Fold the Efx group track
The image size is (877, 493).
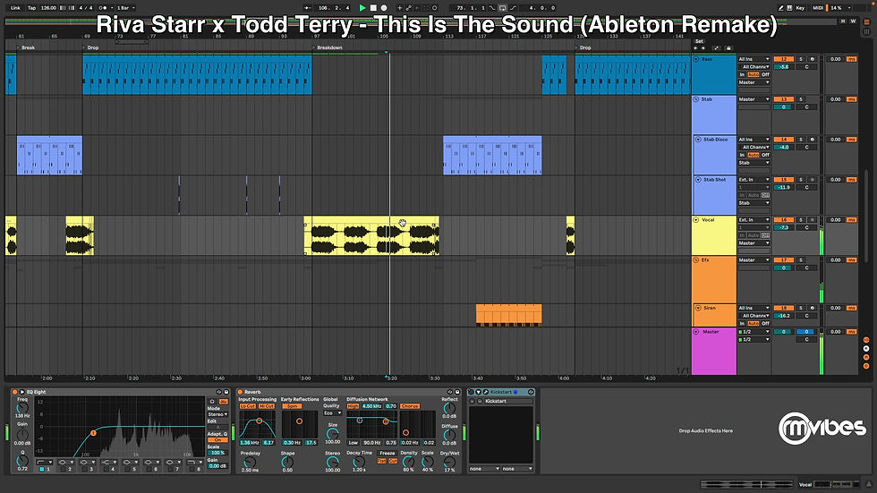696,260
